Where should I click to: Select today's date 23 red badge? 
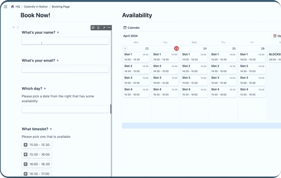(x=176, y=48)
